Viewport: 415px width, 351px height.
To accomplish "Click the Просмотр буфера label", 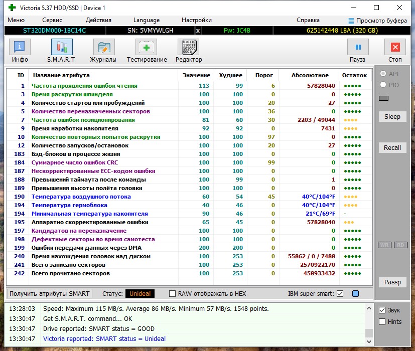I will [x=381, y=21].
